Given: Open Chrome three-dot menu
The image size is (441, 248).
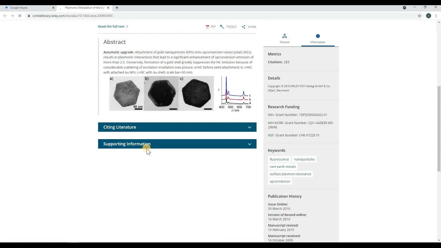Looking at the screenshot, I should pos(436,16).
